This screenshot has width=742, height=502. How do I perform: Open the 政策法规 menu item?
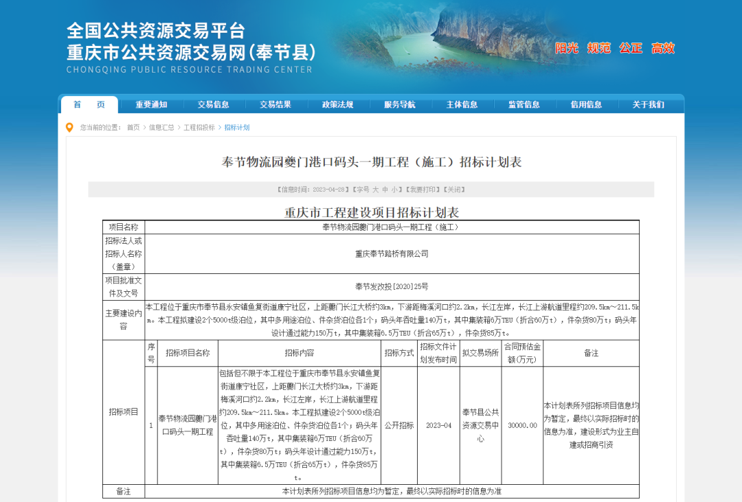click(337, 104)
